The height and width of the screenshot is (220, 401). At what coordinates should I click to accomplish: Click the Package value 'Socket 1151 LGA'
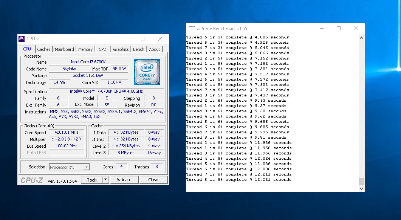tap(88, 75)
